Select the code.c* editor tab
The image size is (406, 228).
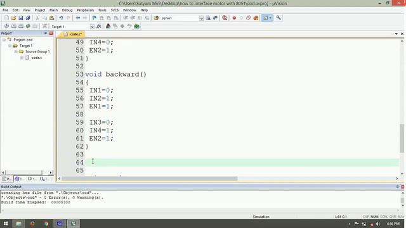click(72, 34)
